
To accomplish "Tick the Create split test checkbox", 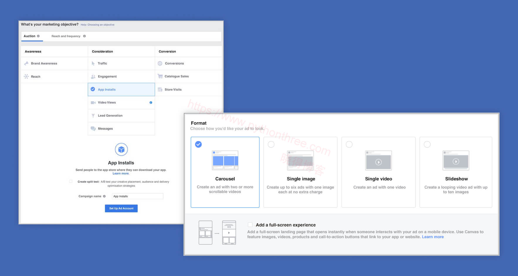I will pyautogui.click(x=71, y=182).
